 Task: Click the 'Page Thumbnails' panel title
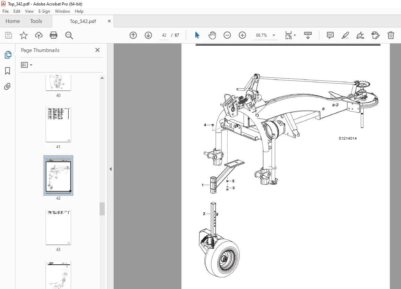[40, 50]
